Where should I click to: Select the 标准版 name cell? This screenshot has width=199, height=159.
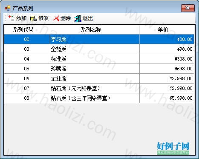(95, 59)
